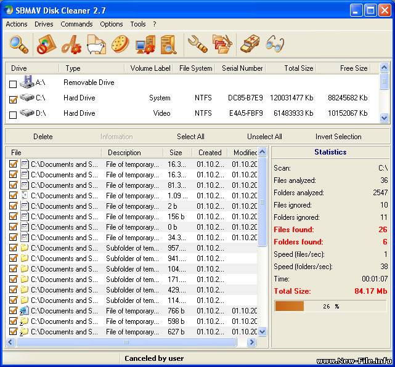Uncheck the subfolder row sized 104
The height and width of the screenshot is (367, 395).
tap(13, 268)
